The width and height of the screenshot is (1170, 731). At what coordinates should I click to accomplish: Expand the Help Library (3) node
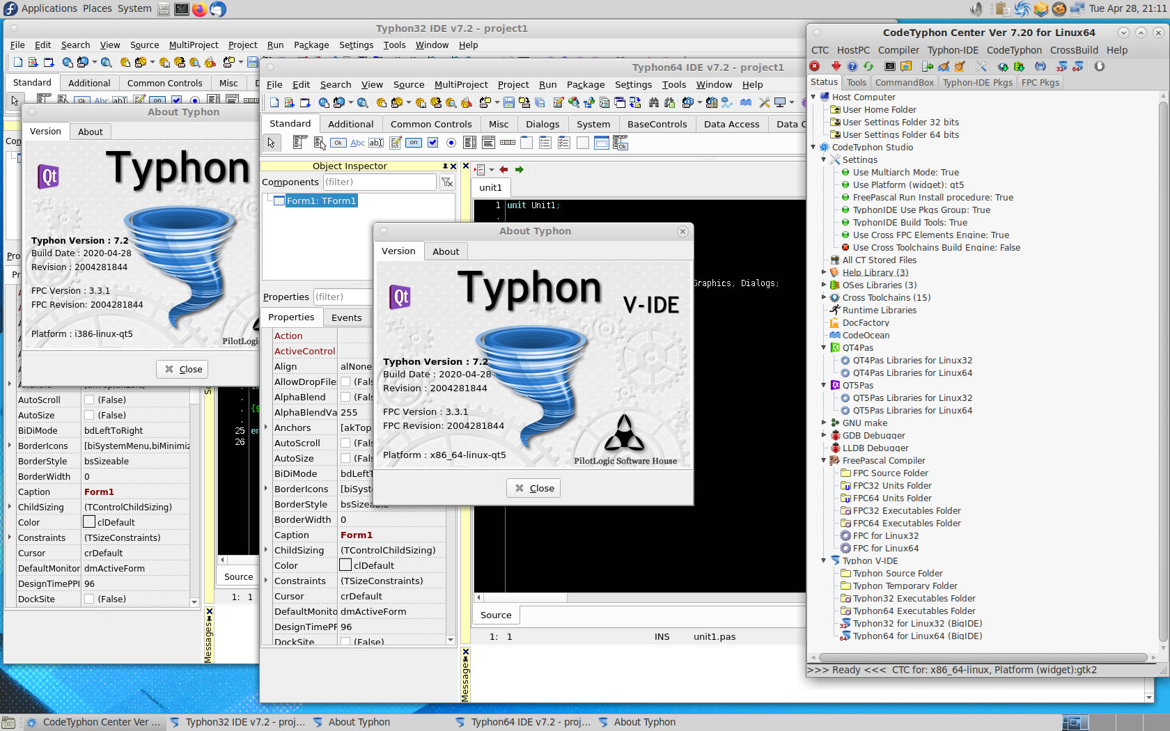coord(823,272)
